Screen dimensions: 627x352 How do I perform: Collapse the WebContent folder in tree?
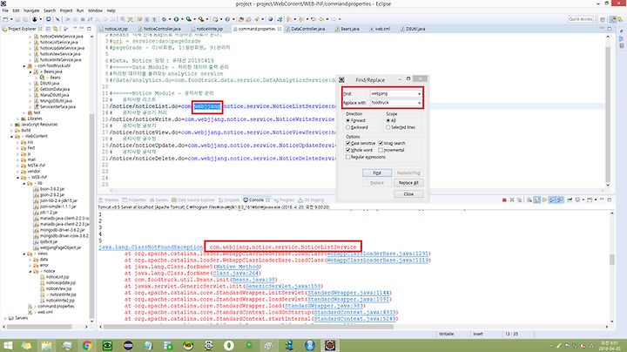click(x=11, y=137)
